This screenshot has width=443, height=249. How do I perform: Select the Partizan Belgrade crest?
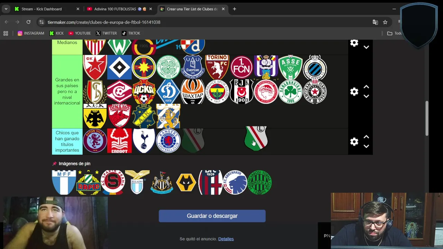click(315, 92)
